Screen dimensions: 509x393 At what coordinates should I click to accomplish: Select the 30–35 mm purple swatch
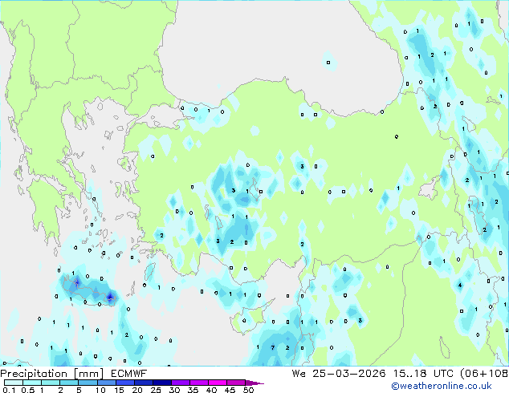pyautogui.click(x=181, y=383)
